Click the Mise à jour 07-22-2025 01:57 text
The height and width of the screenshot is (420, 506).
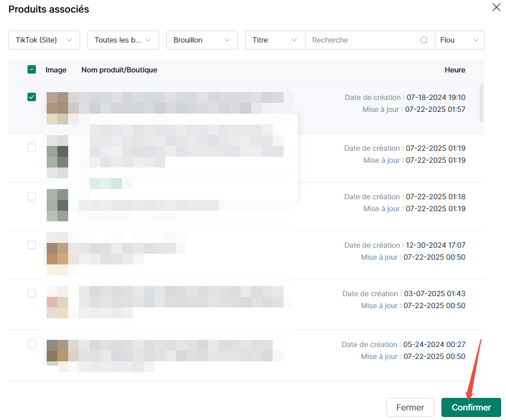[x=414, y=109]
